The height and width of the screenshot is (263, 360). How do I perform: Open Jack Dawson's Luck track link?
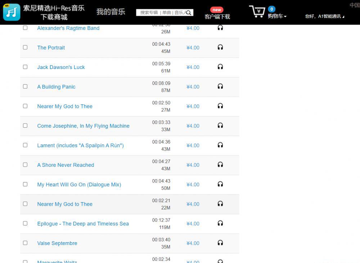pyautogui.click(x=61, y=67)
